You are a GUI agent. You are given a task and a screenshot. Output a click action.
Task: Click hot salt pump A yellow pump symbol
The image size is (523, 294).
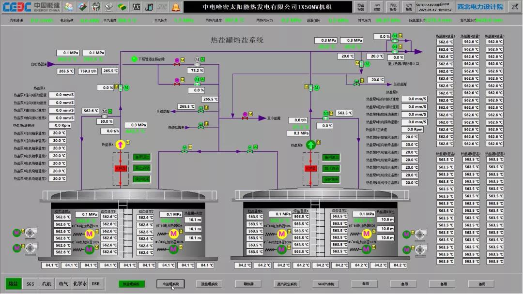[121, 144]
